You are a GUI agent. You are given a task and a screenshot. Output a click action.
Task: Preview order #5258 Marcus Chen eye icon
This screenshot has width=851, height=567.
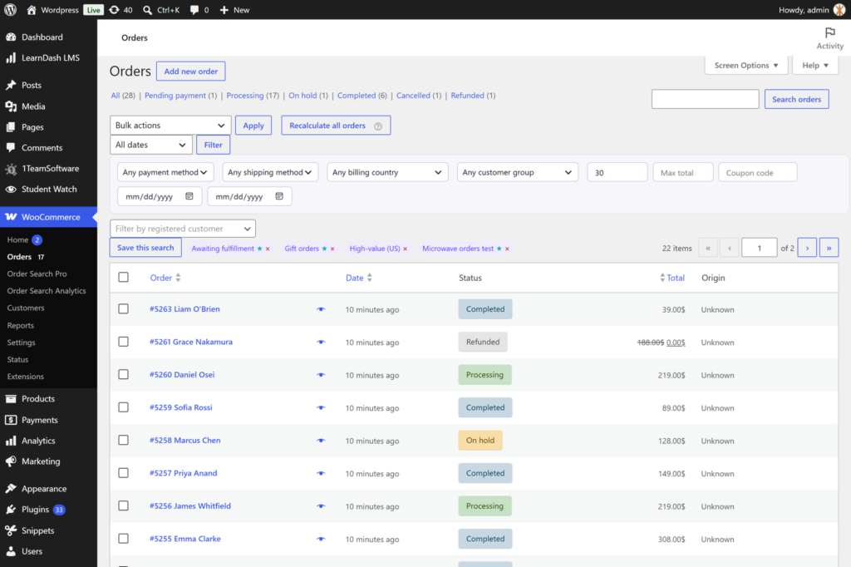[x=321, y=441]
